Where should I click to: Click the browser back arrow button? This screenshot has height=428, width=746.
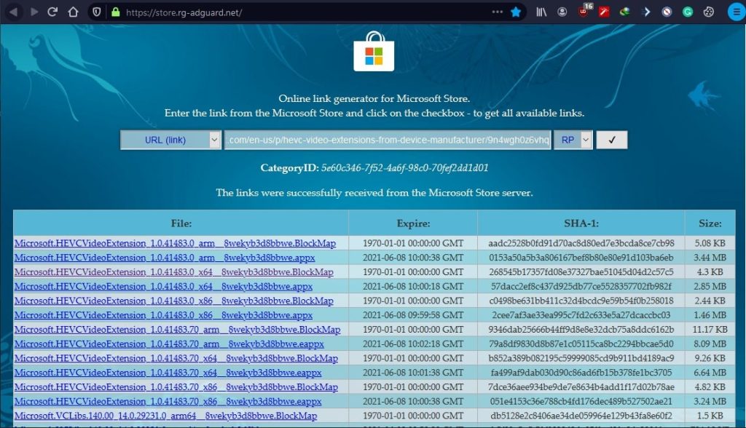(x=13, y=12)
